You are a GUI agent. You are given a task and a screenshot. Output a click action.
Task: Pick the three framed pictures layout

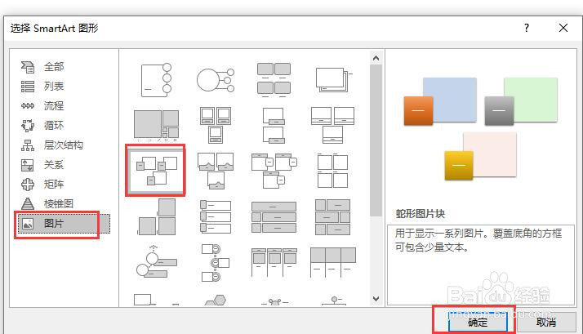click(x=216, y=125)
